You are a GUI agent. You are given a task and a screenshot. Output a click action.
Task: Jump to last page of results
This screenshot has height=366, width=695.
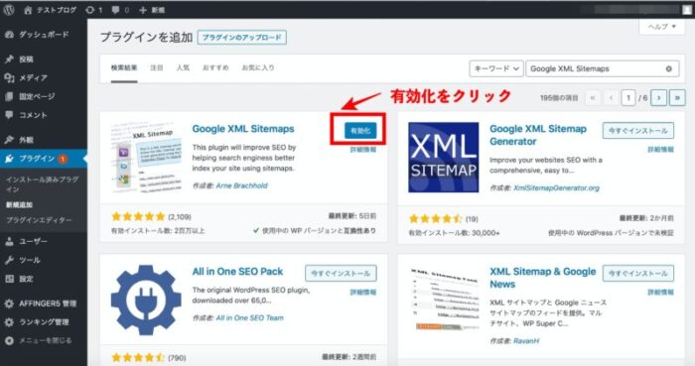tap(677, 98)
